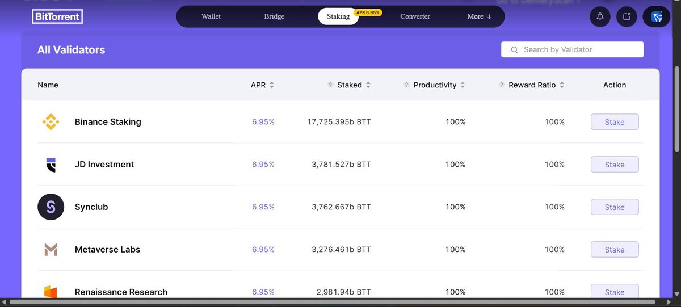Click Metaverse Labs reward ratio 100%
Screen dimensions: 681x307
click(x=554, y=250)
